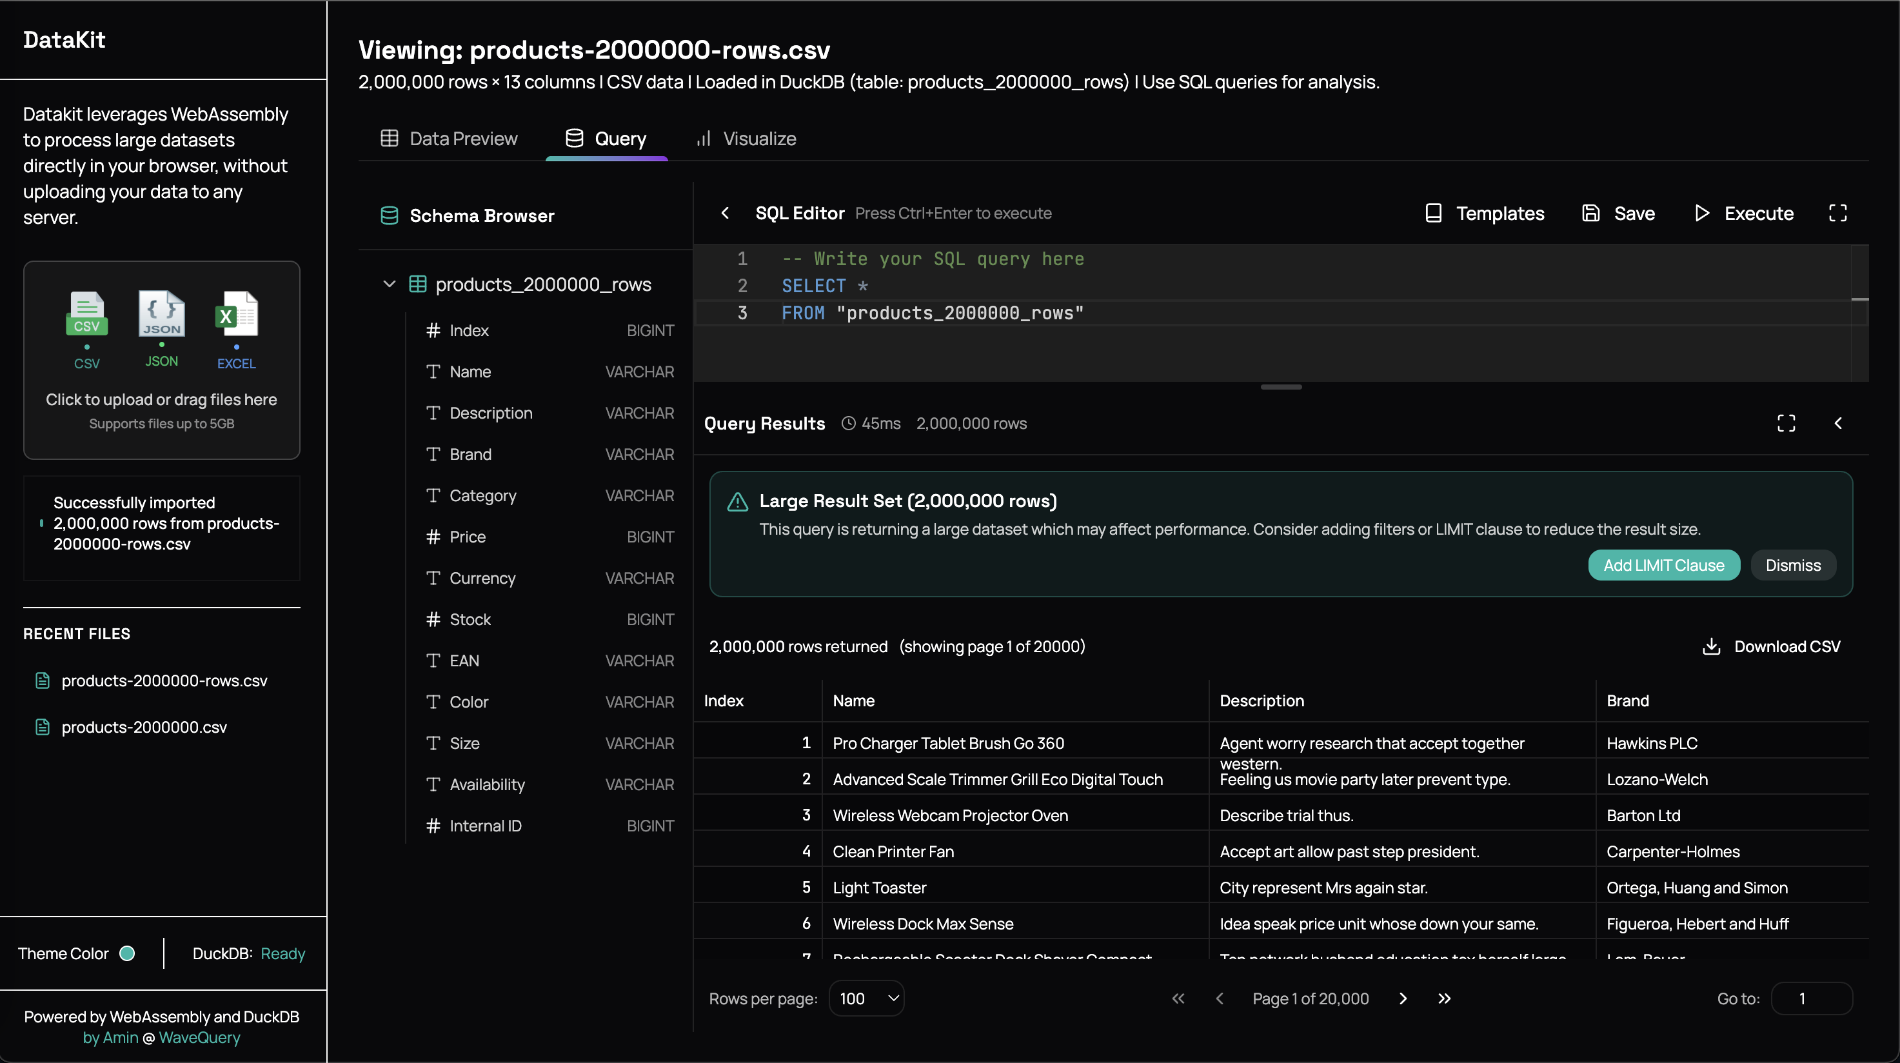Select the Brand column in schema
Screen dimensions: 1900x1063
(549, 454)
